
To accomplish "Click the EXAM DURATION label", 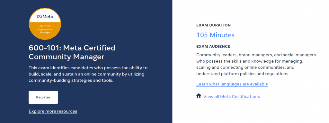I will 213,25.
